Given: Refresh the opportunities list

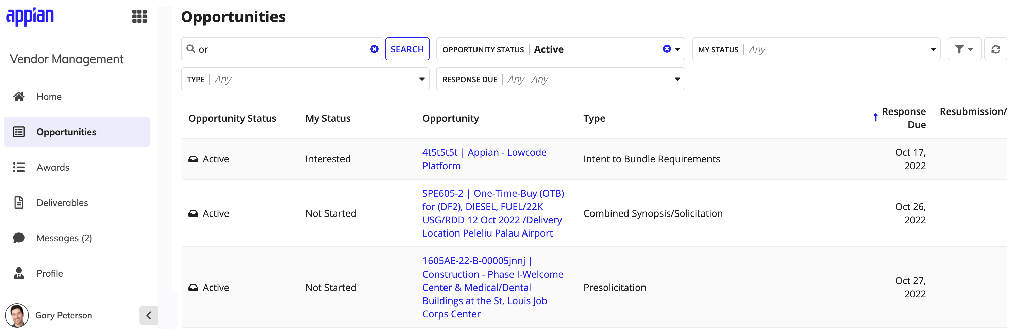Looking at the screenshot, I should [996, 49].
